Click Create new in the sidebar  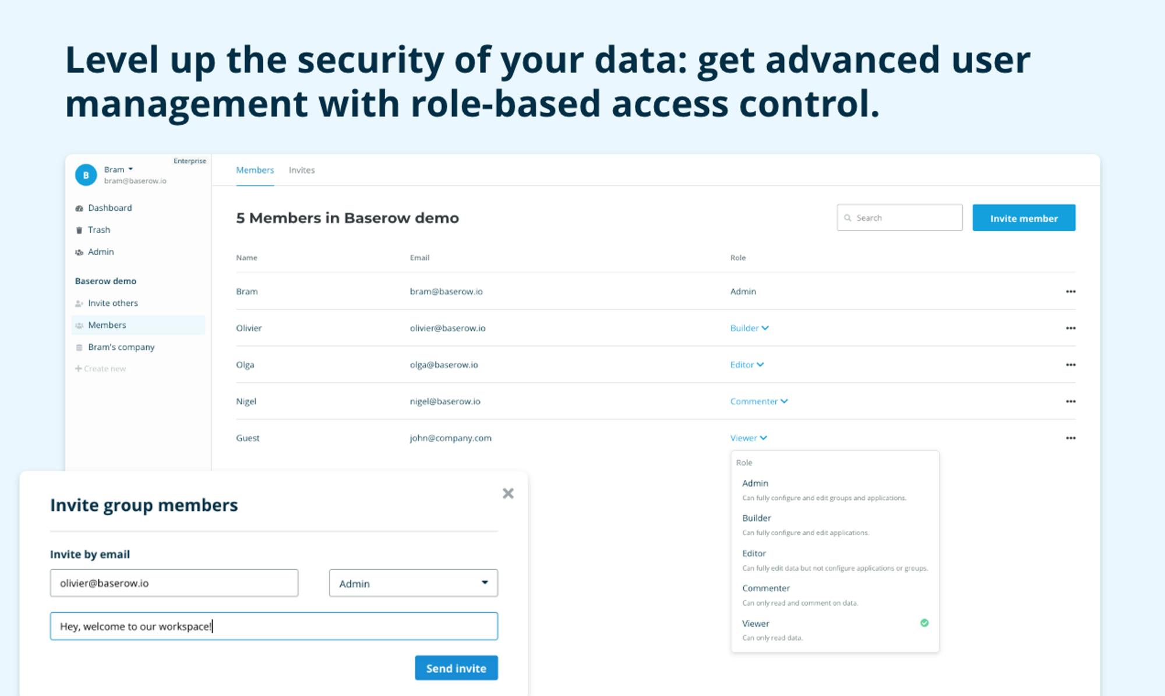(x=100, y=369)
